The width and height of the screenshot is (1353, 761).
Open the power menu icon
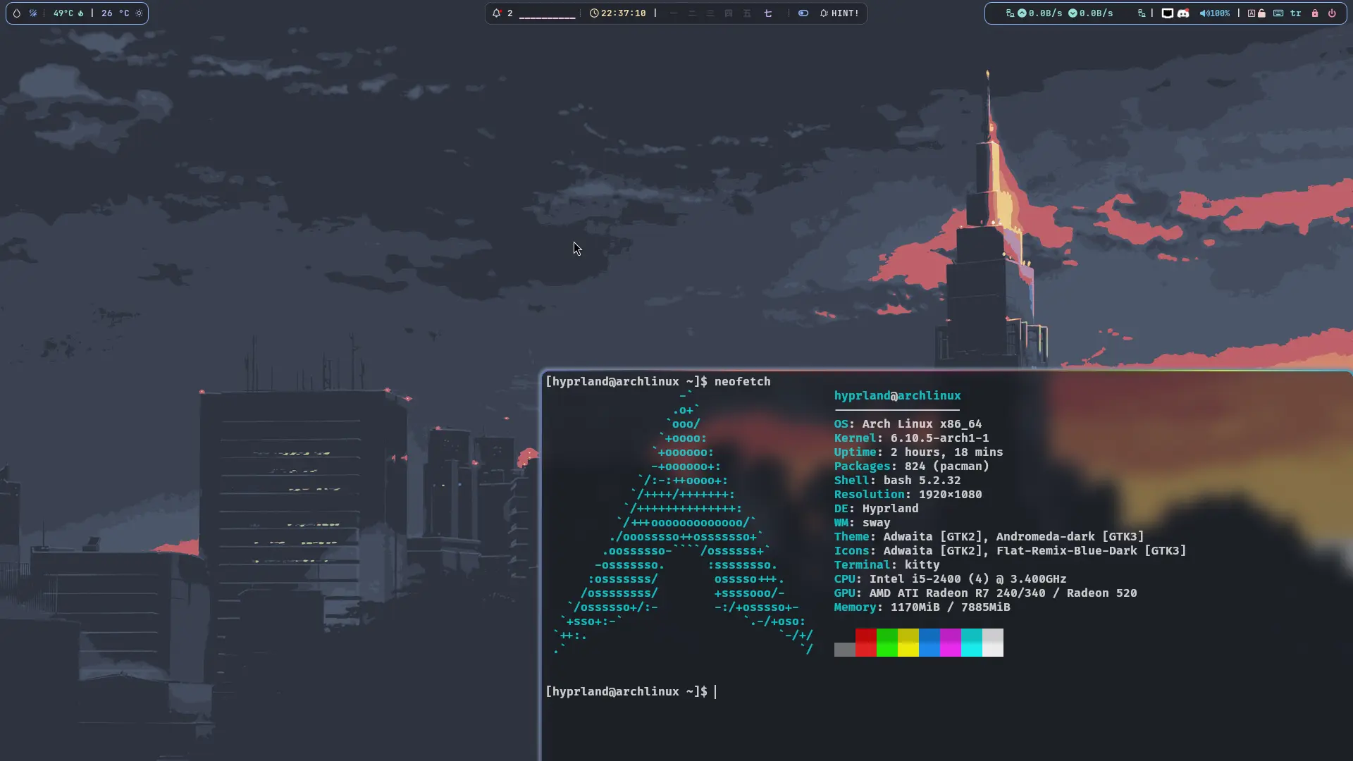tap(1332, 13)
